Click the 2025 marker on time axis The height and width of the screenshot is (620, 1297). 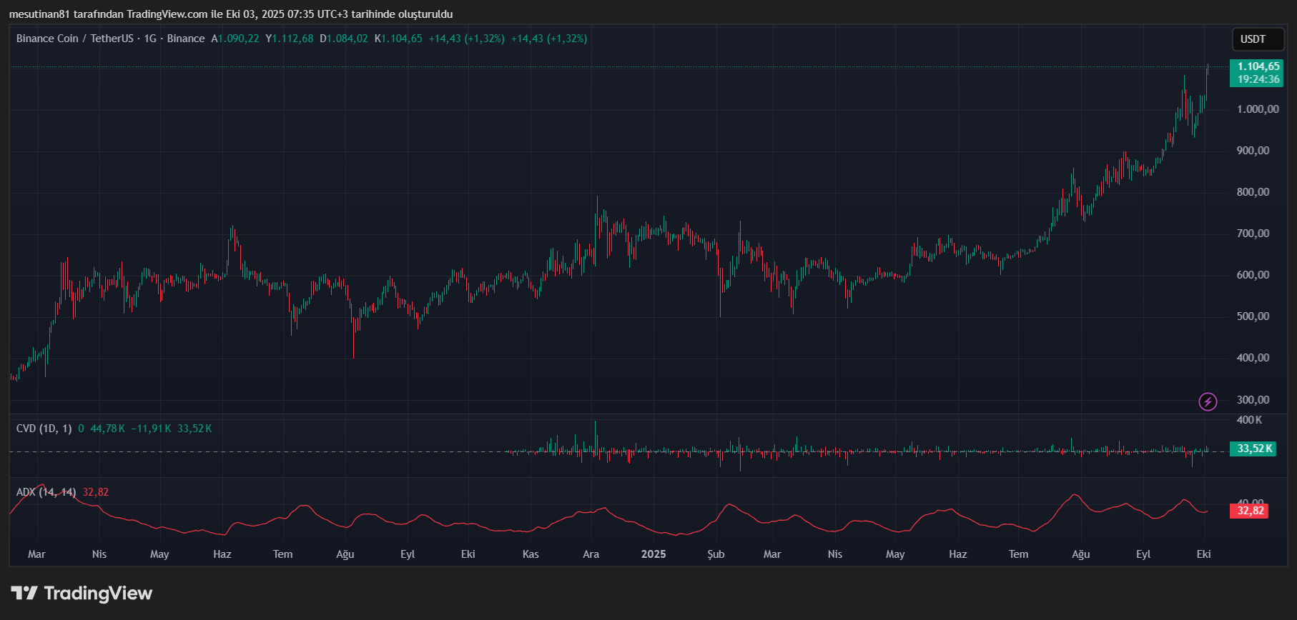click(653, 554)
